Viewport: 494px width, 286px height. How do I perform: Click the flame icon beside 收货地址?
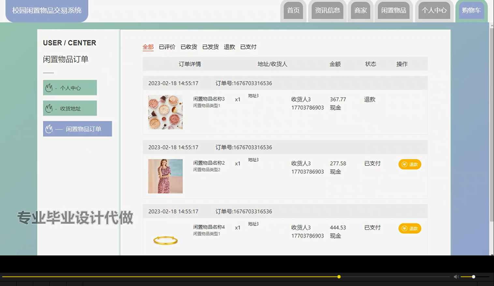coord(49,108)
